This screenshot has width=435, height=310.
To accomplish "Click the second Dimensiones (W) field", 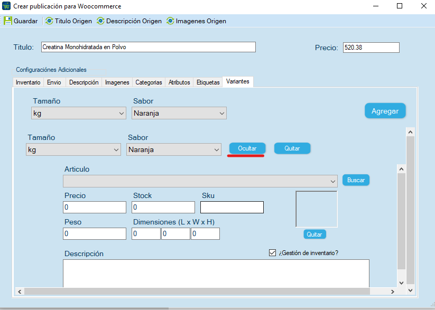I will [x=176, y=234].
